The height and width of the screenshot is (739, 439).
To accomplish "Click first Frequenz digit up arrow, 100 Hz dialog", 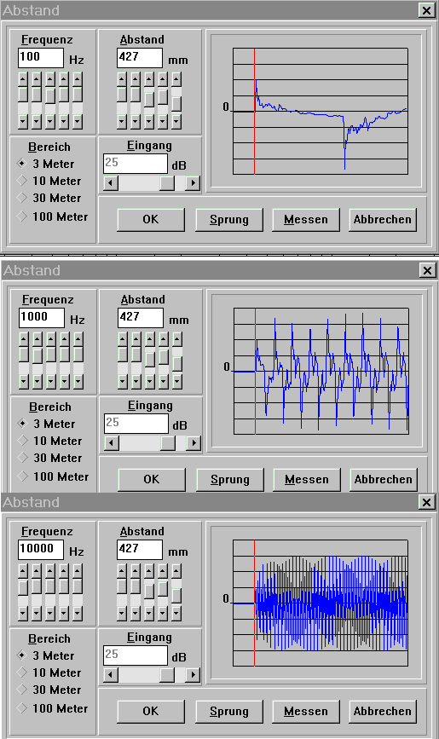I will (x=23, y=79).
